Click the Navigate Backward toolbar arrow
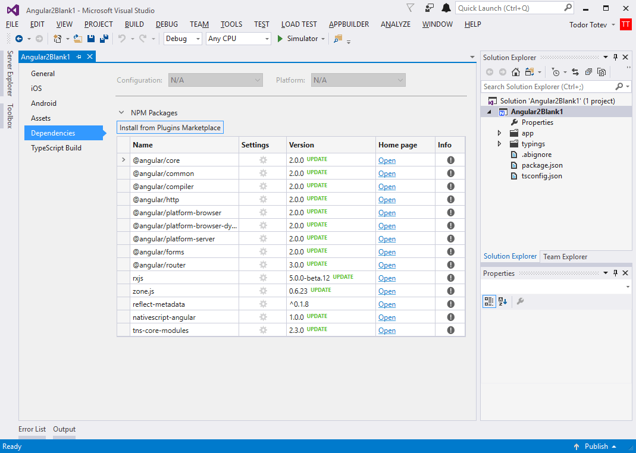 [18, 39]
